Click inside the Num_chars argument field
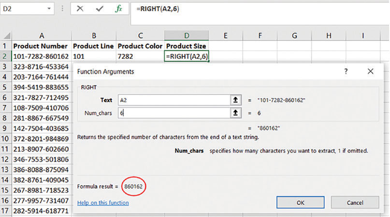 (173, 112)
